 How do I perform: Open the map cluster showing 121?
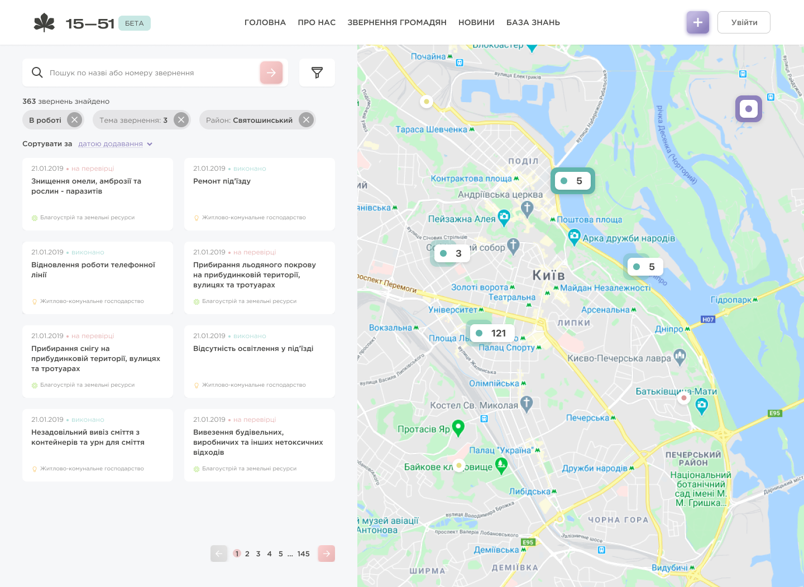[x=491, y=333]
